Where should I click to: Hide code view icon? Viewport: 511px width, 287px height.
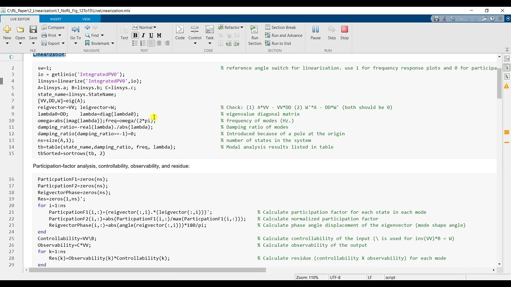click(507, 77)
